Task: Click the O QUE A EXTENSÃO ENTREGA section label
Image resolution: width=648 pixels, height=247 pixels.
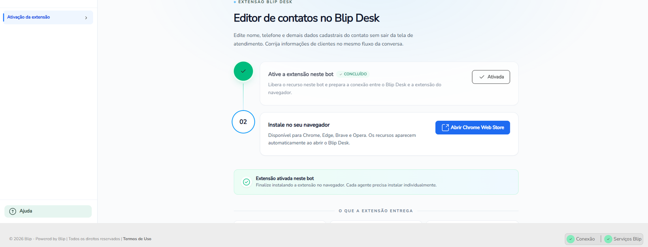Action: (x=376, y=211)
